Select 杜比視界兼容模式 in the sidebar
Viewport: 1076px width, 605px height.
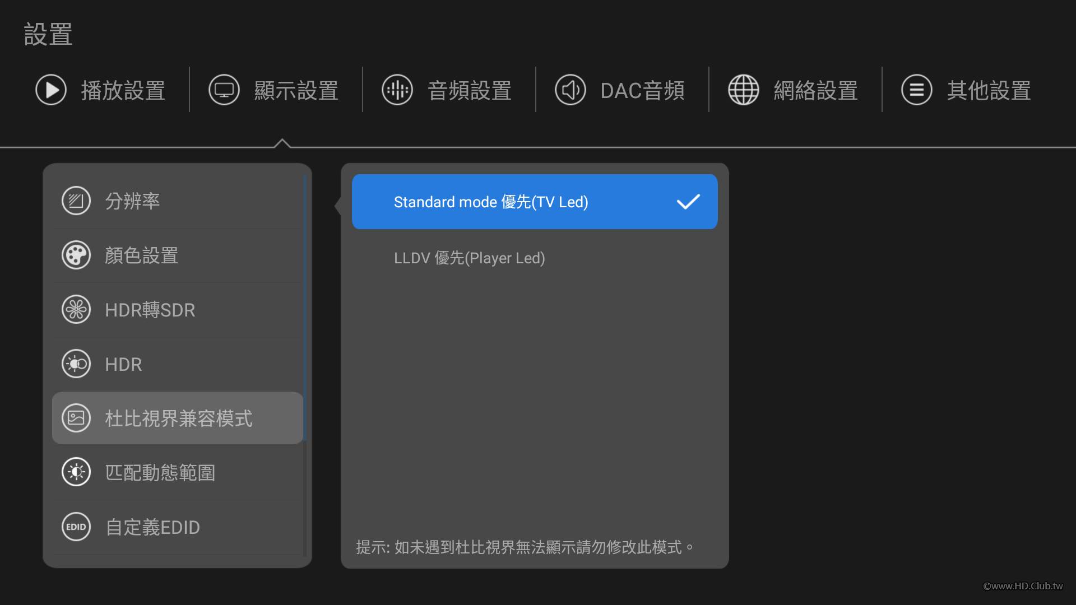click(x=178, y=418)
